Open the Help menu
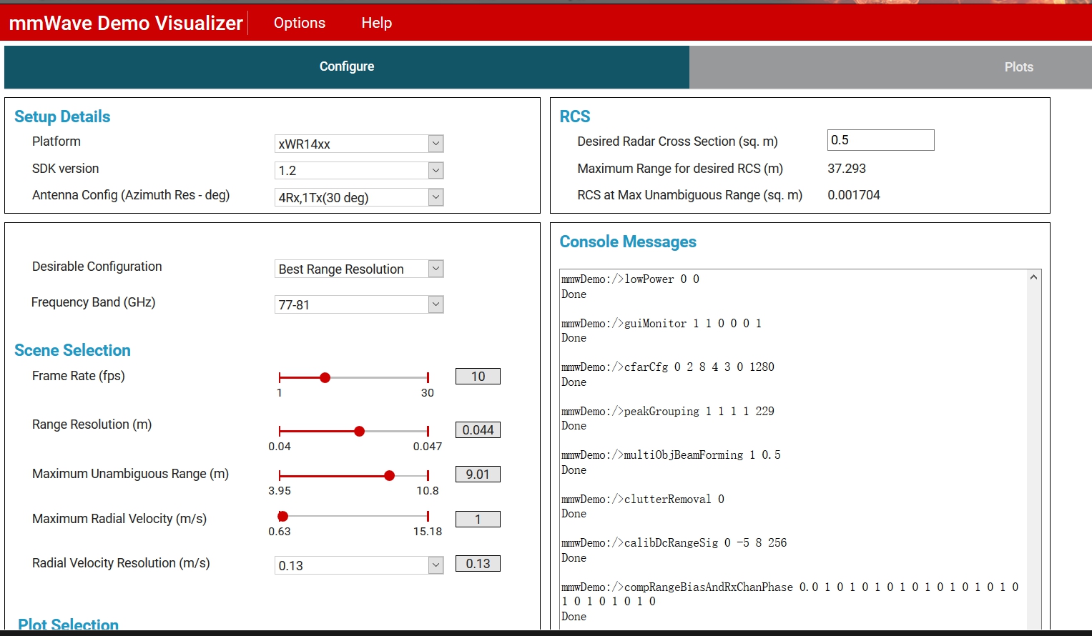The height and width of the screenshot is (636, 1092). coord(376,22)
